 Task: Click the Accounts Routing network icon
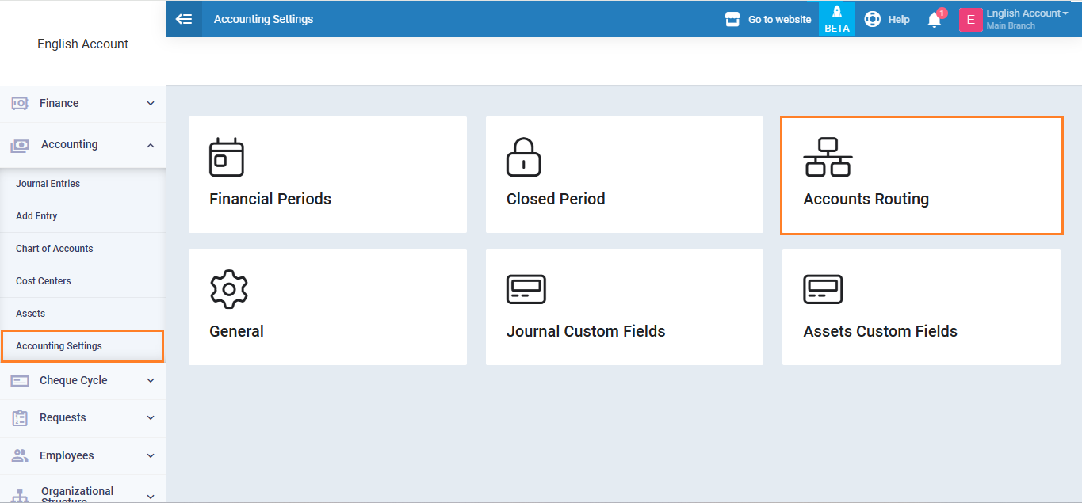[827, 157]
